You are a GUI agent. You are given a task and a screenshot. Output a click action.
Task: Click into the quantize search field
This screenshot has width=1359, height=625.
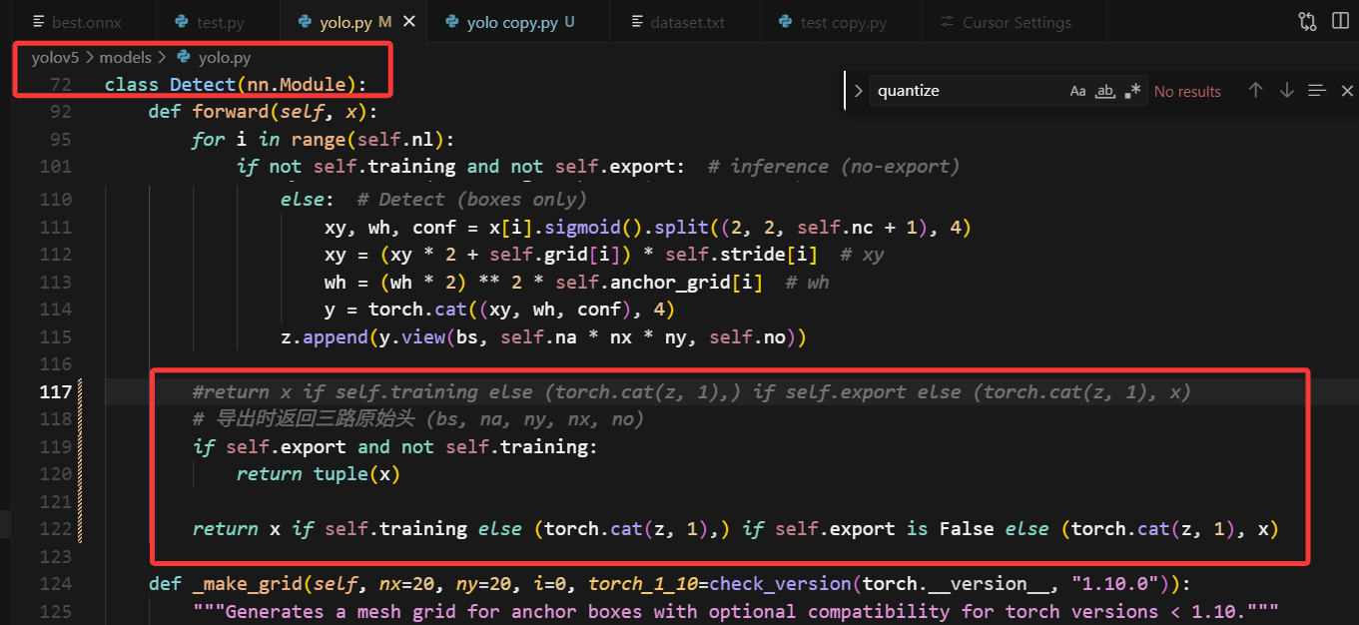click(x=964, y=91)
